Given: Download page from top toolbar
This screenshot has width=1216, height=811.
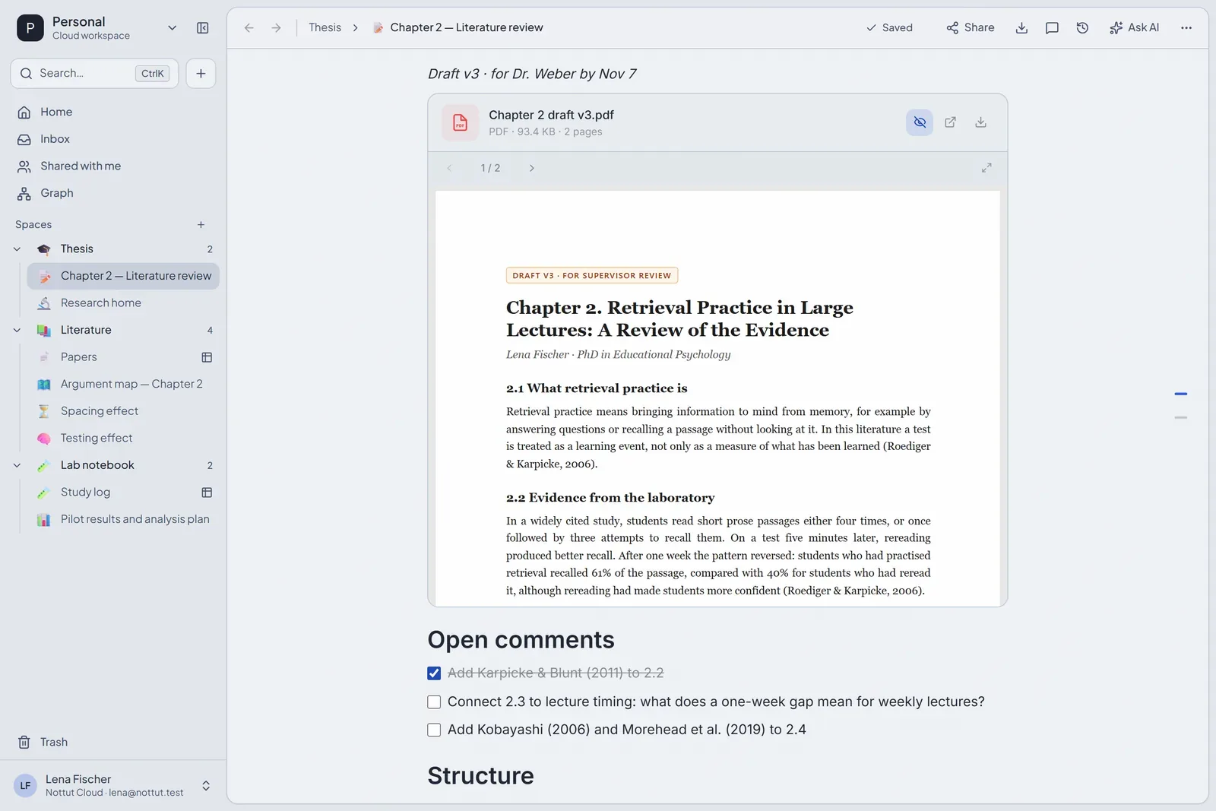Looking at the screenshot, I should tap(1021, 28).
